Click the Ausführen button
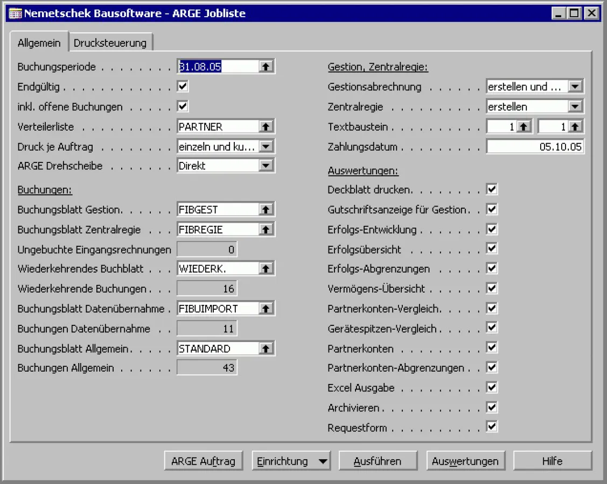This screenshot has width=607, height=484. click(x=378, y=460)
